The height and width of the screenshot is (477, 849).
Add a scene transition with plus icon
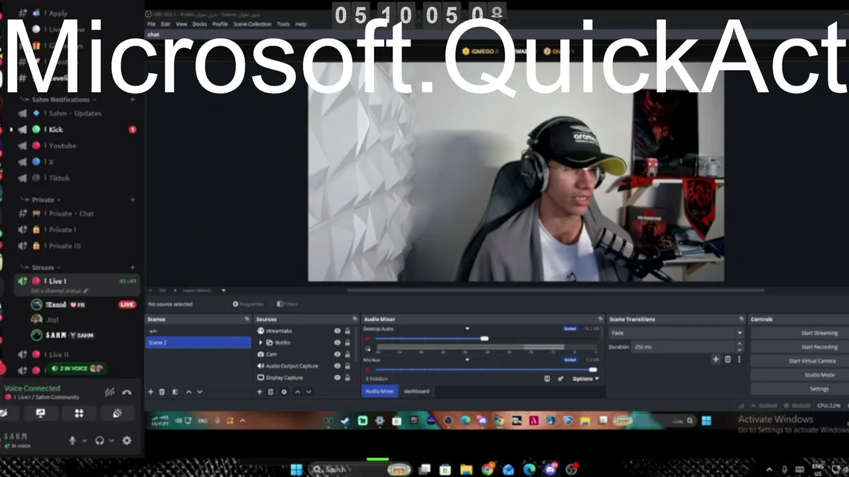(716, 359)
